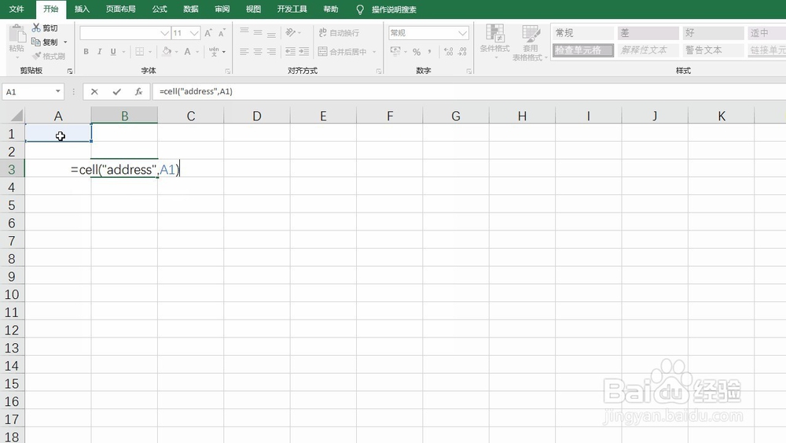Click the decrease decimal places icon
This screenshot has width=786, height=443.
pos(462,51)
